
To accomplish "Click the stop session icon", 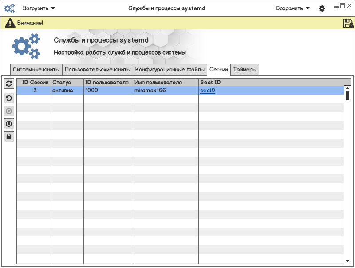I will pyautogui.click(x=9, y=123).
